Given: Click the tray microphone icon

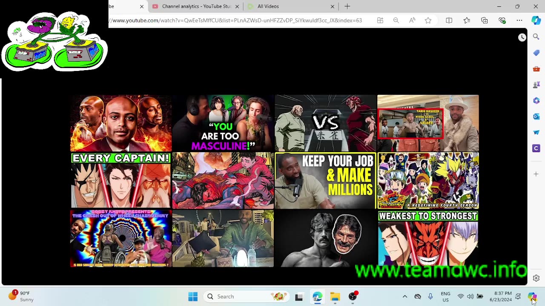Looking at the screenshot, I should pos(430,297).
